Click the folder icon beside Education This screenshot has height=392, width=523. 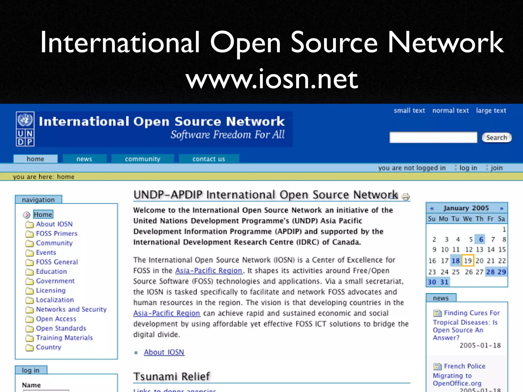(30, 272)
